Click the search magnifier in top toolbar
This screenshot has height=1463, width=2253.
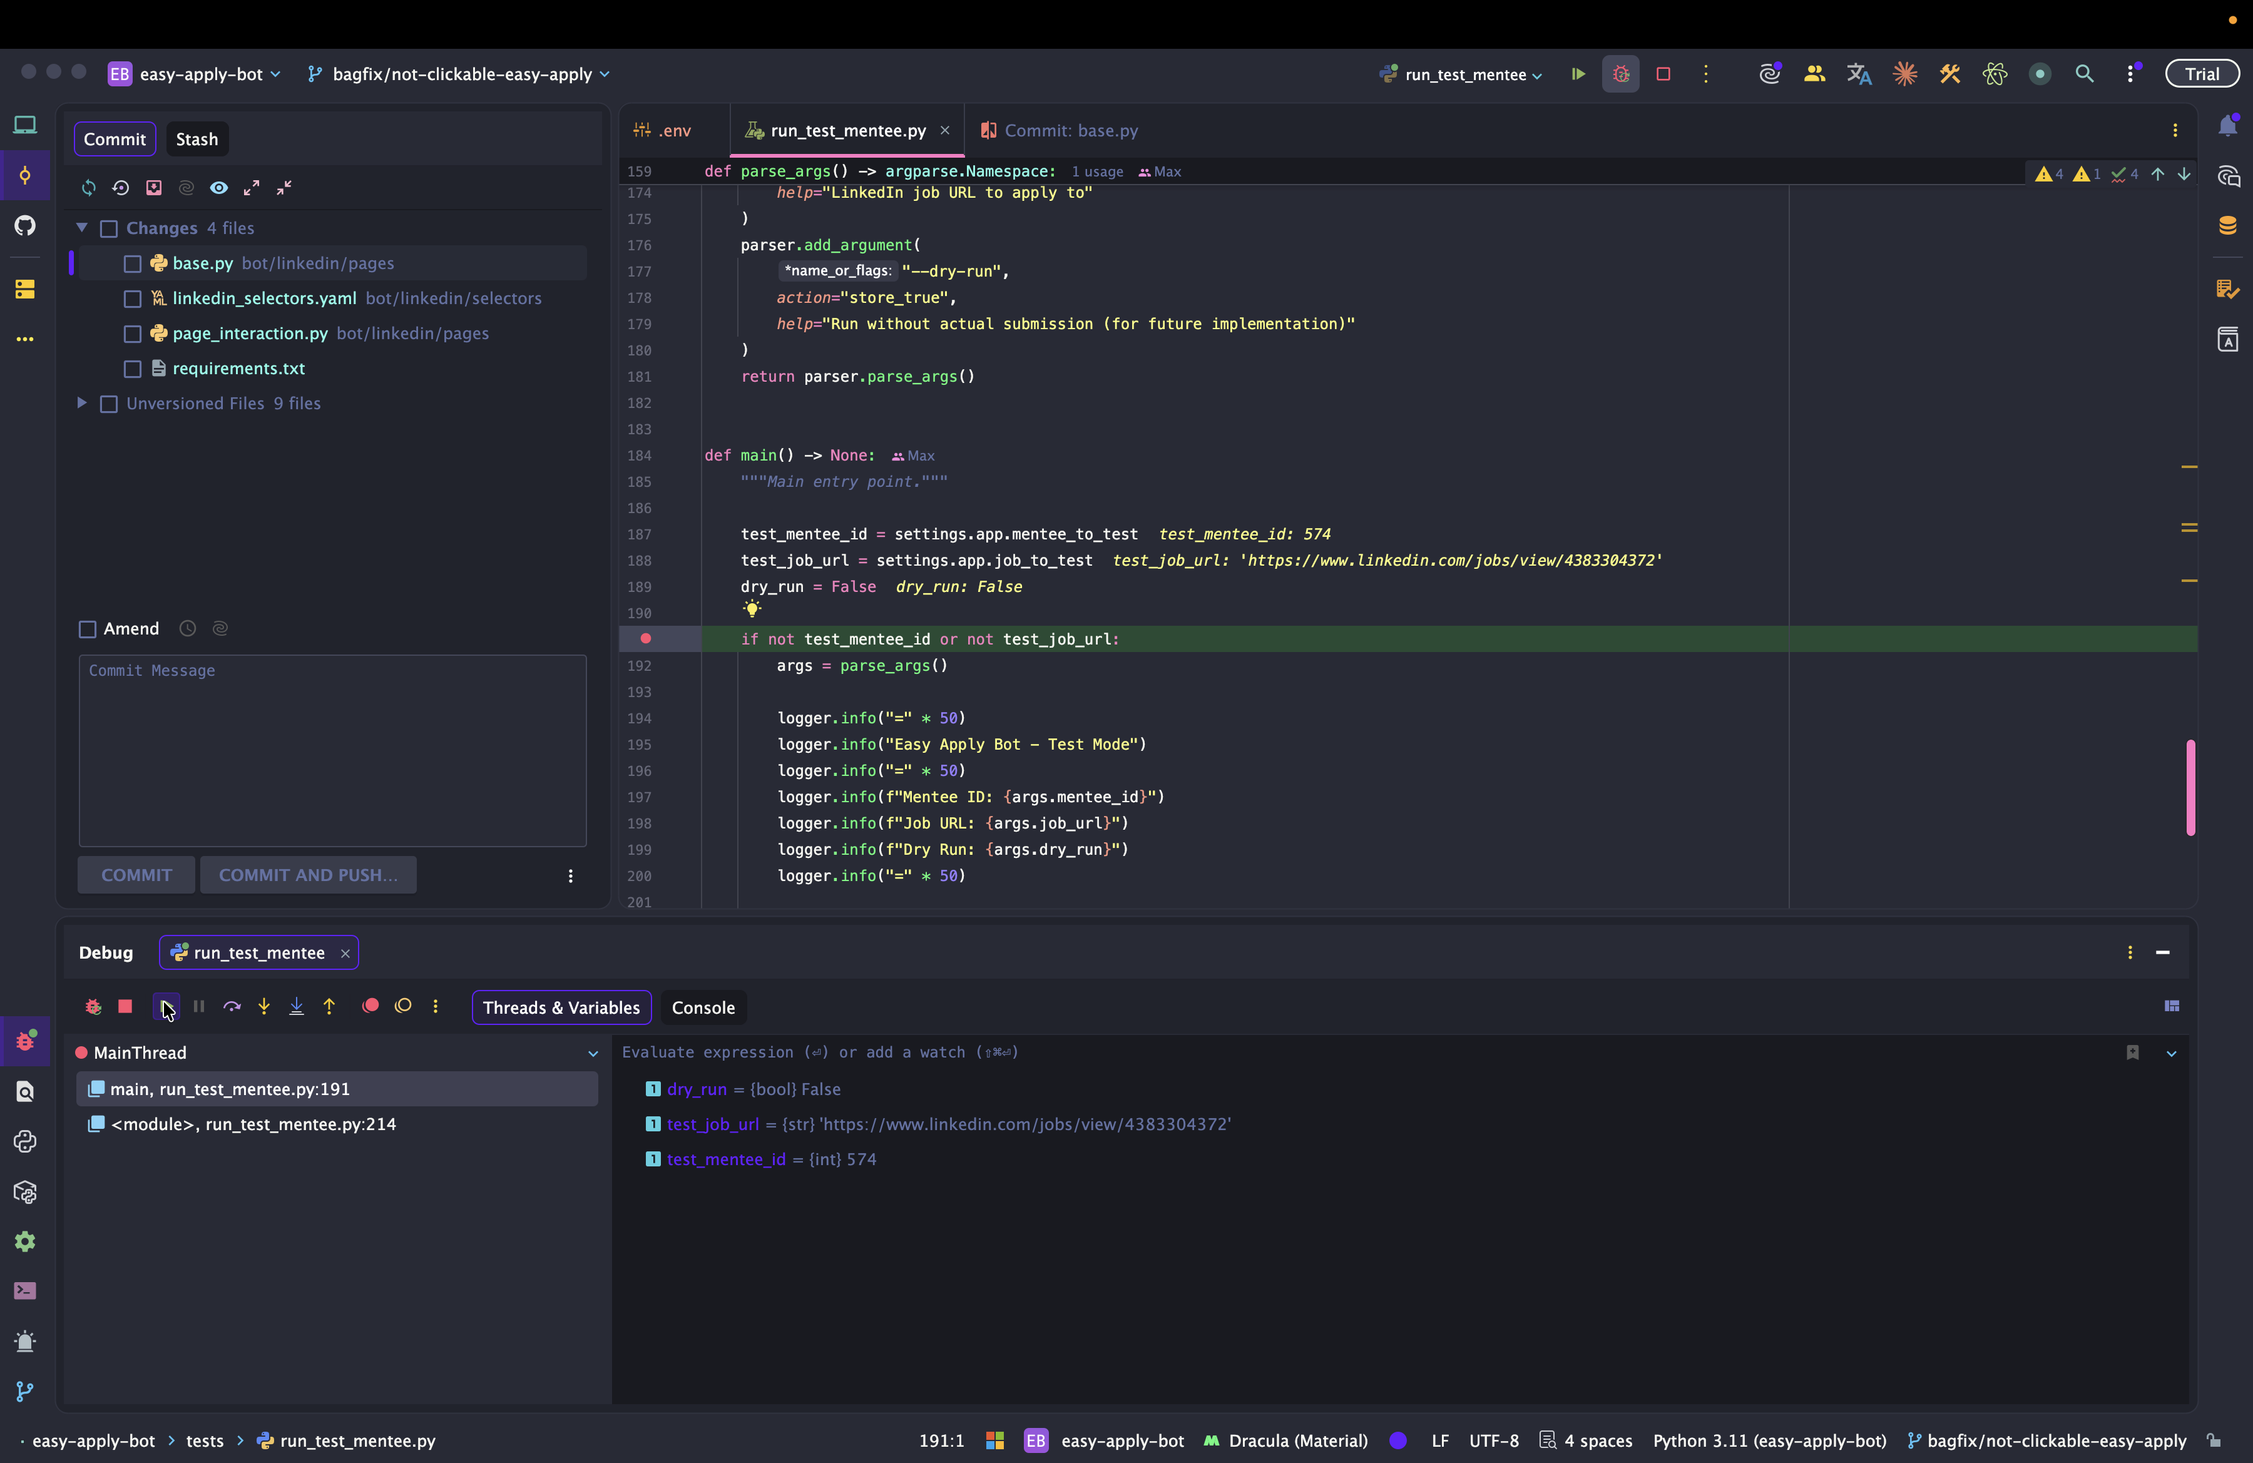point(2083,74)
